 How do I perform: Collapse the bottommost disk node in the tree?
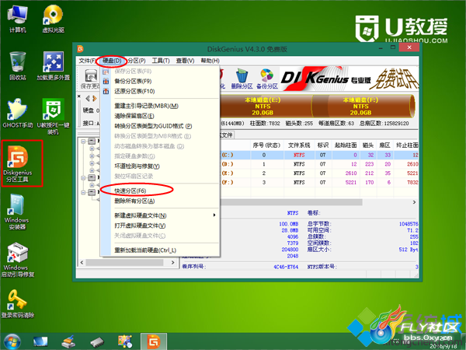(x=83, y=192)
